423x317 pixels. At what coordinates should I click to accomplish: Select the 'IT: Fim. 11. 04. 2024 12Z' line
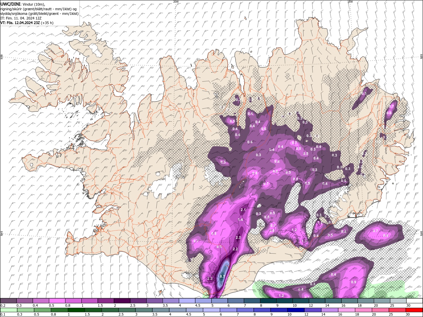click(x=21, y=18)
